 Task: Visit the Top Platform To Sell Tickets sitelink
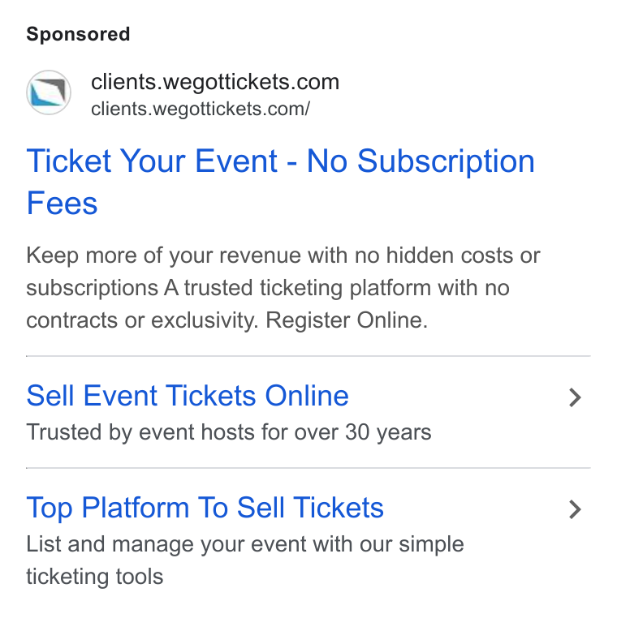pos(205,508)
